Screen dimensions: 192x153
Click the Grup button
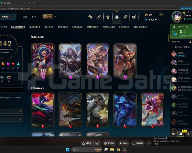7,17
